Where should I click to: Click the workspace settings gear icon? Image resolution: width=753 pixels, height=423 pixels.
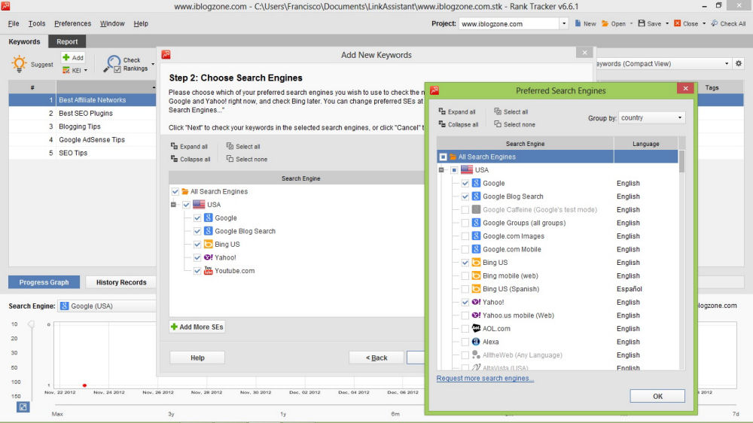[739, 63]
